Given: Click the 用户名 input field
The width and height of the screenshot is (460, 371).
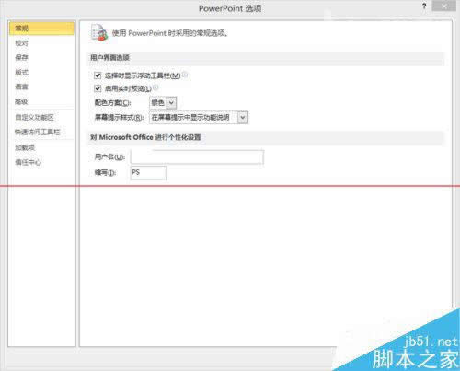Looking at the screenshot, I should click(x=197, y=157).
